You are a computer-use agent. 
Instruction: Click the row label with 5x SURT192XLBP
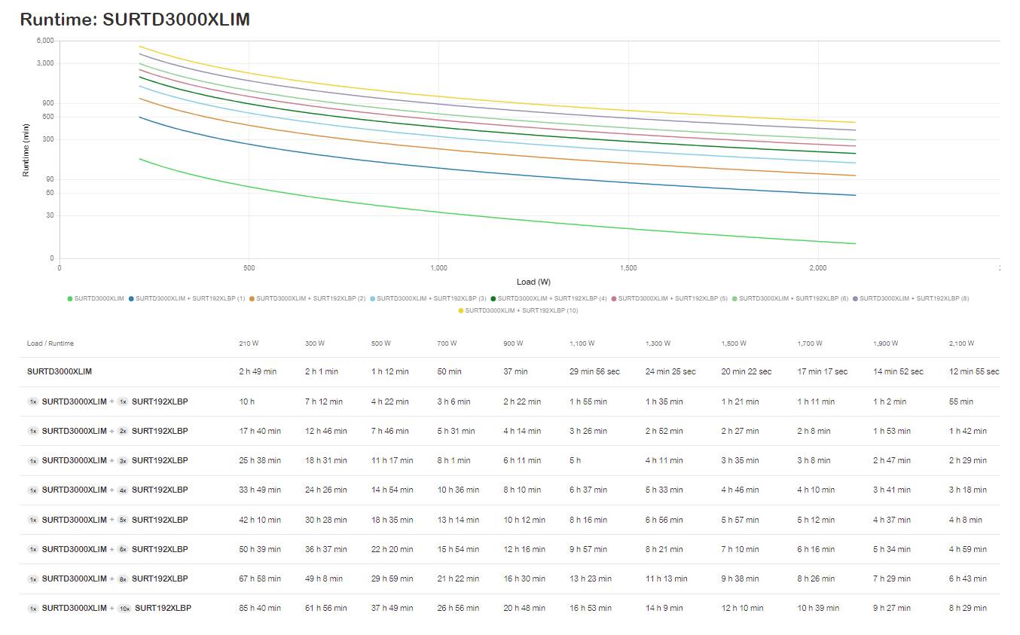point(108,520)
